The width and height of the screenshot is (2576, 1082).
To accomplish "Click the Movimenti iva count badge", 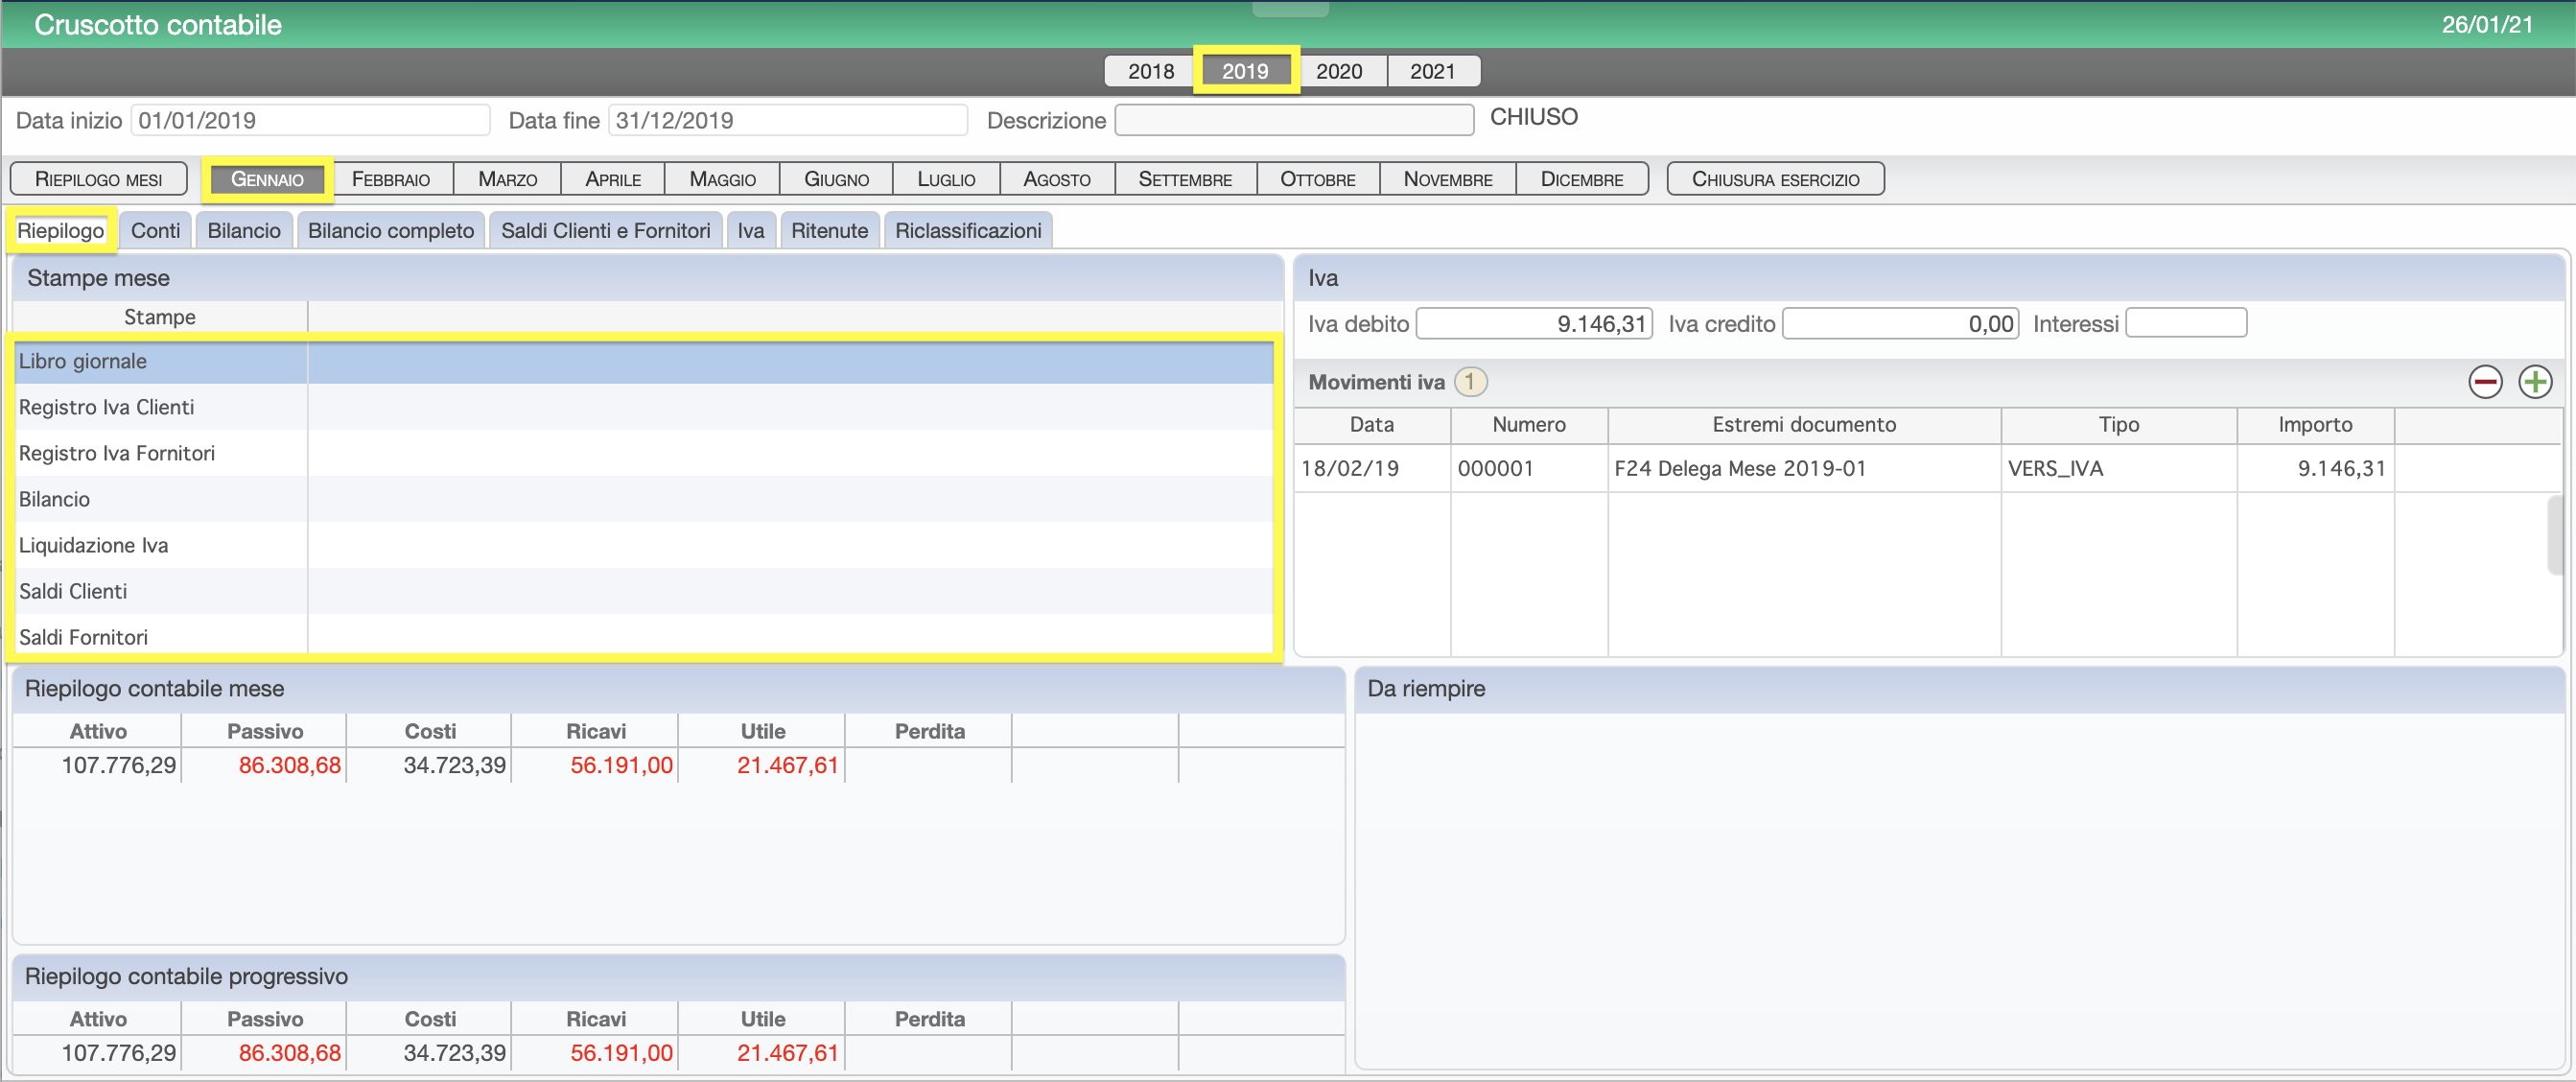I will 1470,382.
